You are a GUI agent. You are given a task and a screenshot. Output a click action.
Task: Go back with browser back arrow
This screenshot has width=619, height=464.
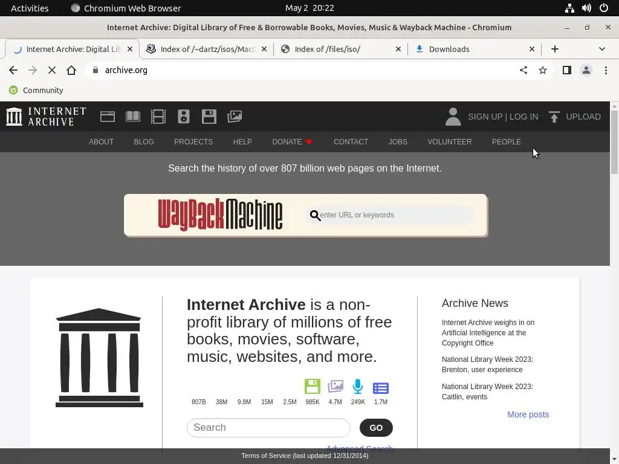pos(13,70)
